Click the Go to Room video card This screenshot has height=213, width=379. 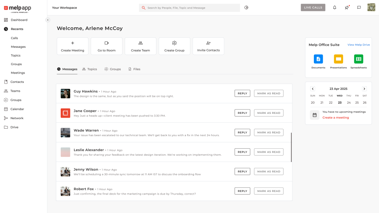(x=107, y=46)
